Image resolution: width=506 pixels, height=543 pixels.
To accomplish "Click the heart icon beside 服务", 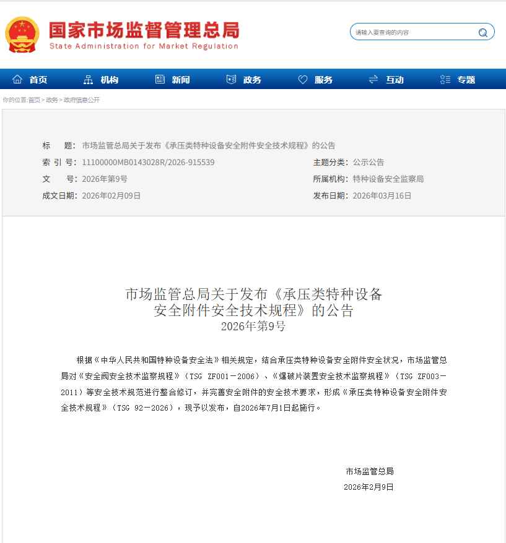I will [303, 79].
